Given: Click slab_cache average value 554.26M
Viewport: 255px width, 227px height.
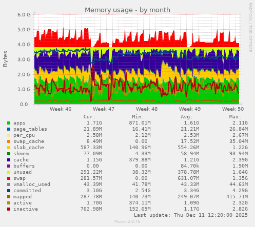Looking at the screenshot, I should tap(188, 148).
